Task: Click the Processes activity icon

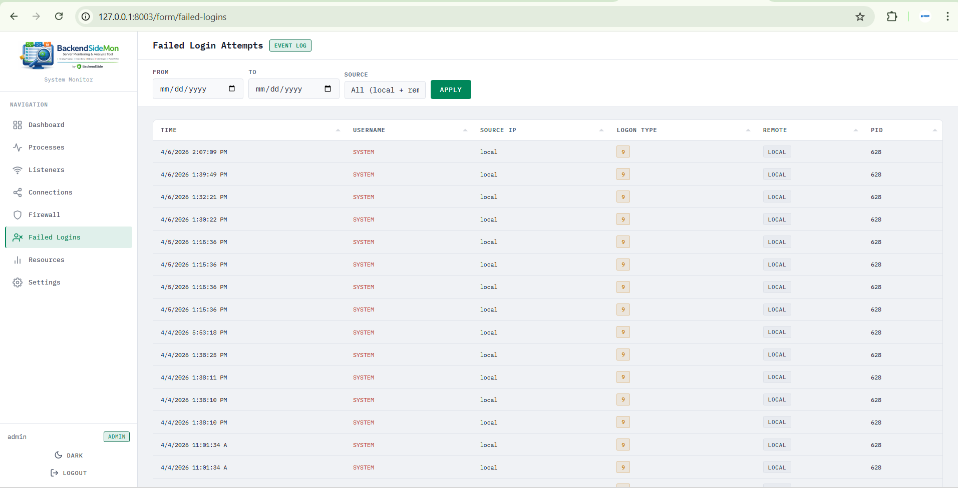Action: [18, 147]
